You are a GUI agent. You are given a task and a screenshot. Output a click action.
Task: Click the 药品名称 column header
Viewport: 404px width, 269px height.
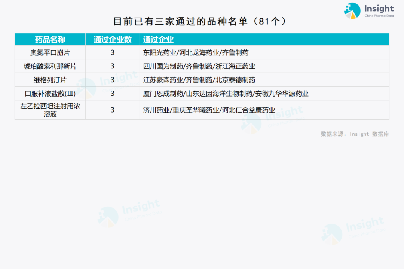pyautogui.click(x=50, y=39)
